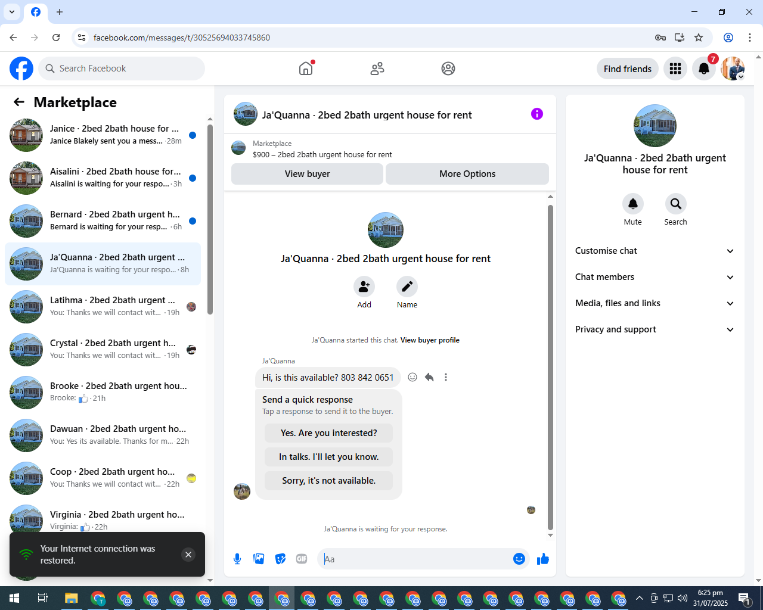This screenshot has height=610, width=763.
Task: Send quick response Yes. Are you interested?
Action: coord(329,433)
